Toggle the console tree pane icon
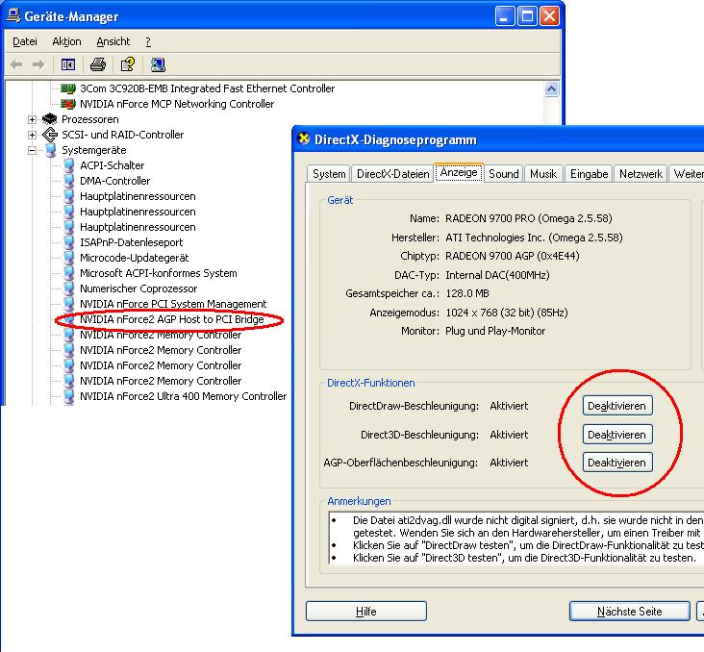This screenshot has height=652, width=704. click(68, 64)
